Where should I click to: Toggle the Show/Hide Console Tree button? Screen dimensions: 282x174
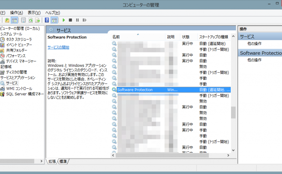[14, 20]
